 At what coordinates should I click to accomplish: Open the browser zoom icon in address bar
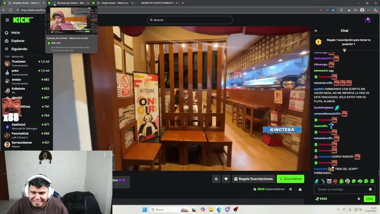(x=321, y=10)
